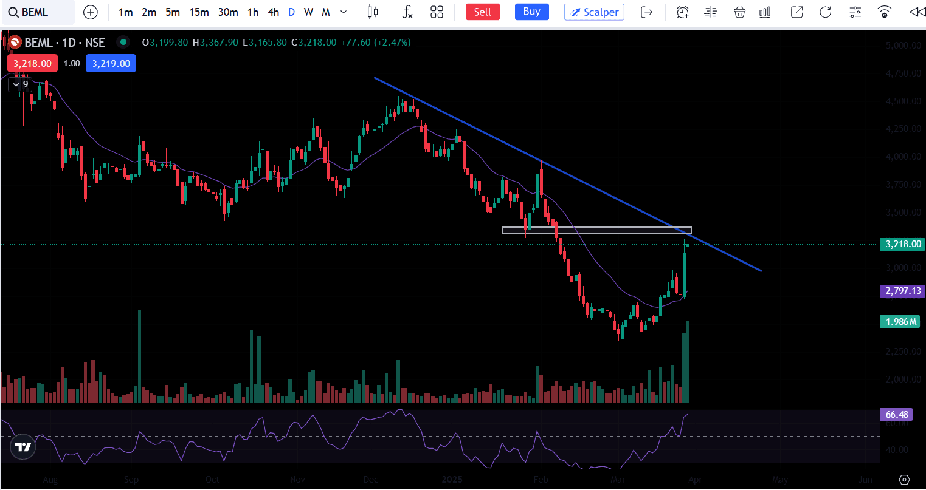Click the red Sell button
The image size is (926, 490).
(x=483, y=12)
